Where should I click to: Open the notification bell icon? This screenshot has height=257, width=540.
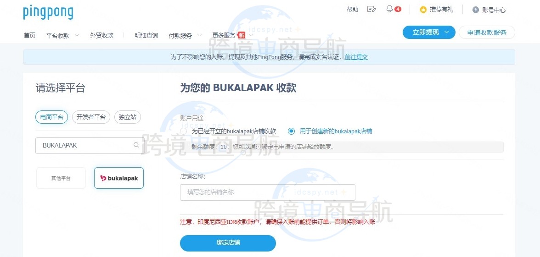(x=389, y=9)
